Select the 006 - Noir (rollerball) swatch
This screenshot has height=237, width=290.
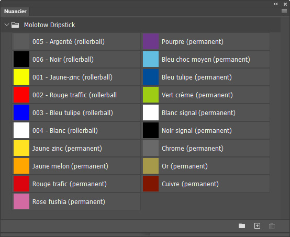(76, 59)
